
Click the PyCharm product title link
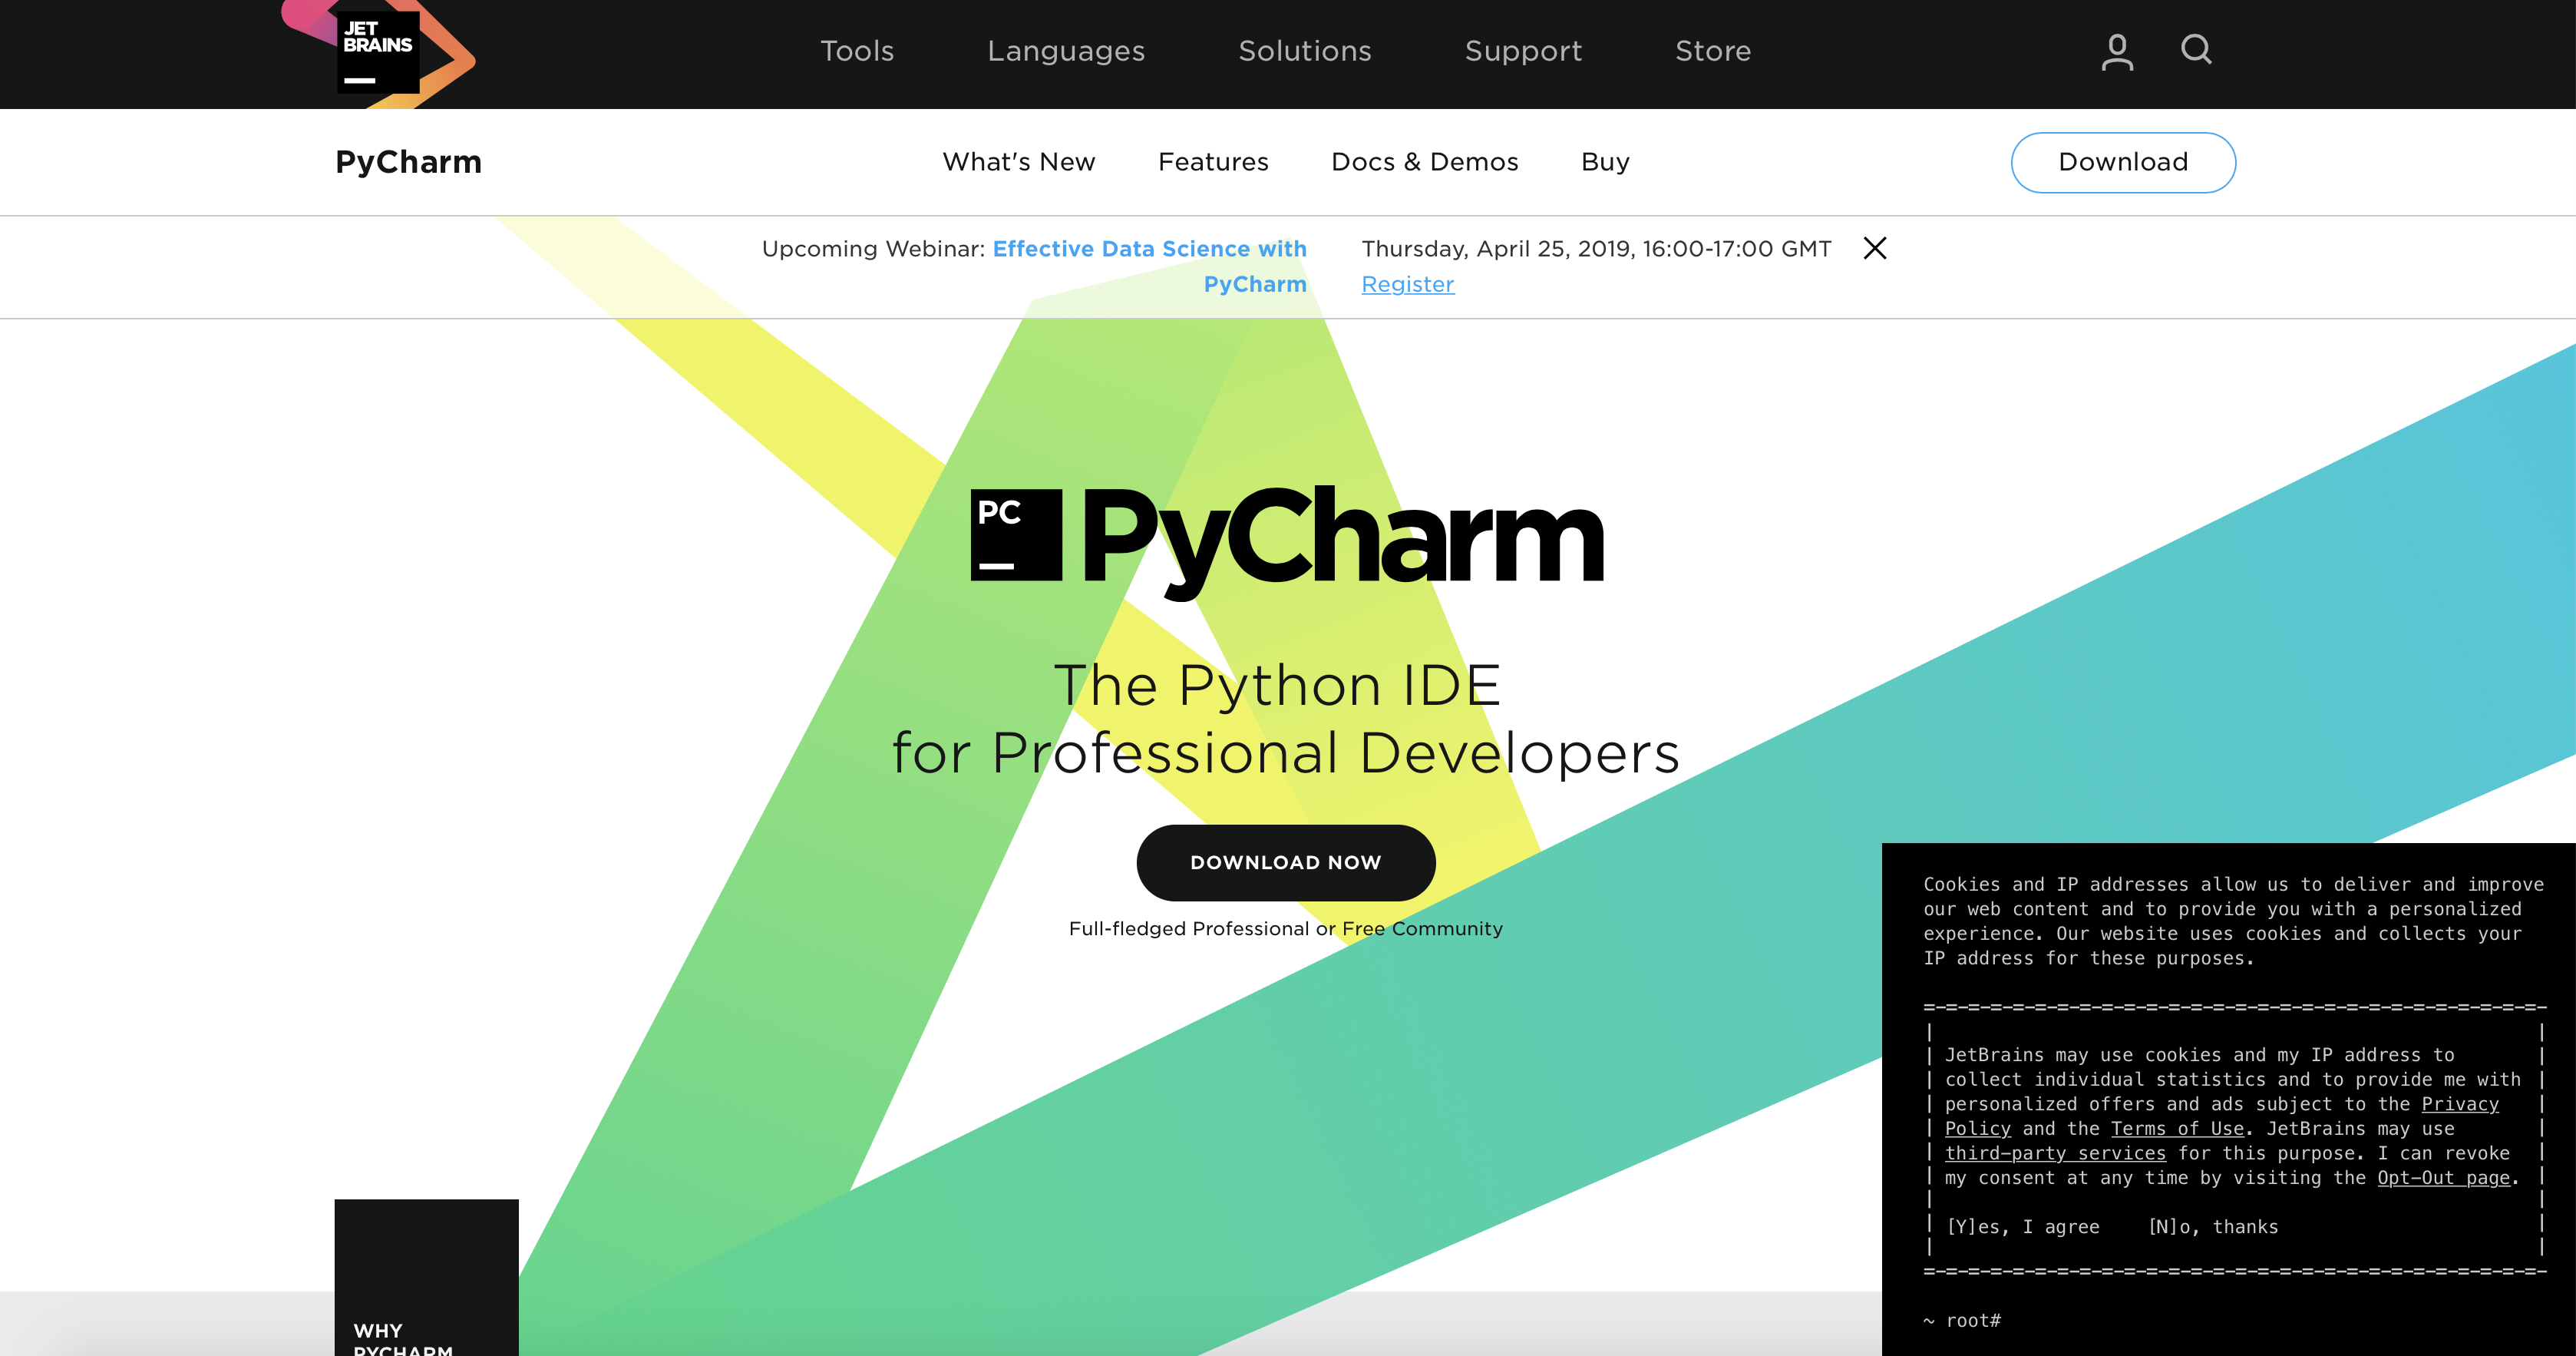tap(408, 162)
